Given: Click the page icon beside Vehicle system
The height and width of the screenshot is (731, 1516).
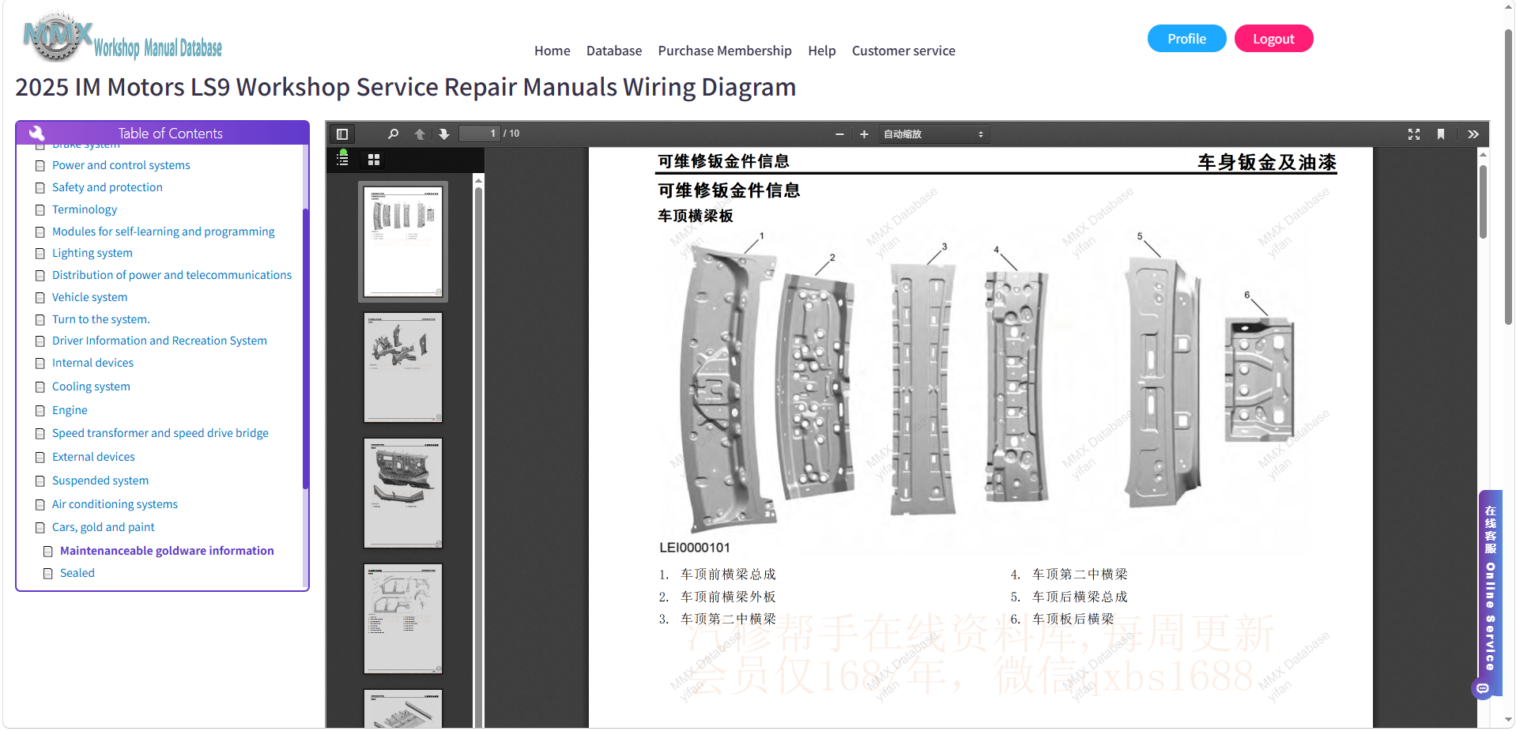Looking at the screenshot, I should pos(40,298).
